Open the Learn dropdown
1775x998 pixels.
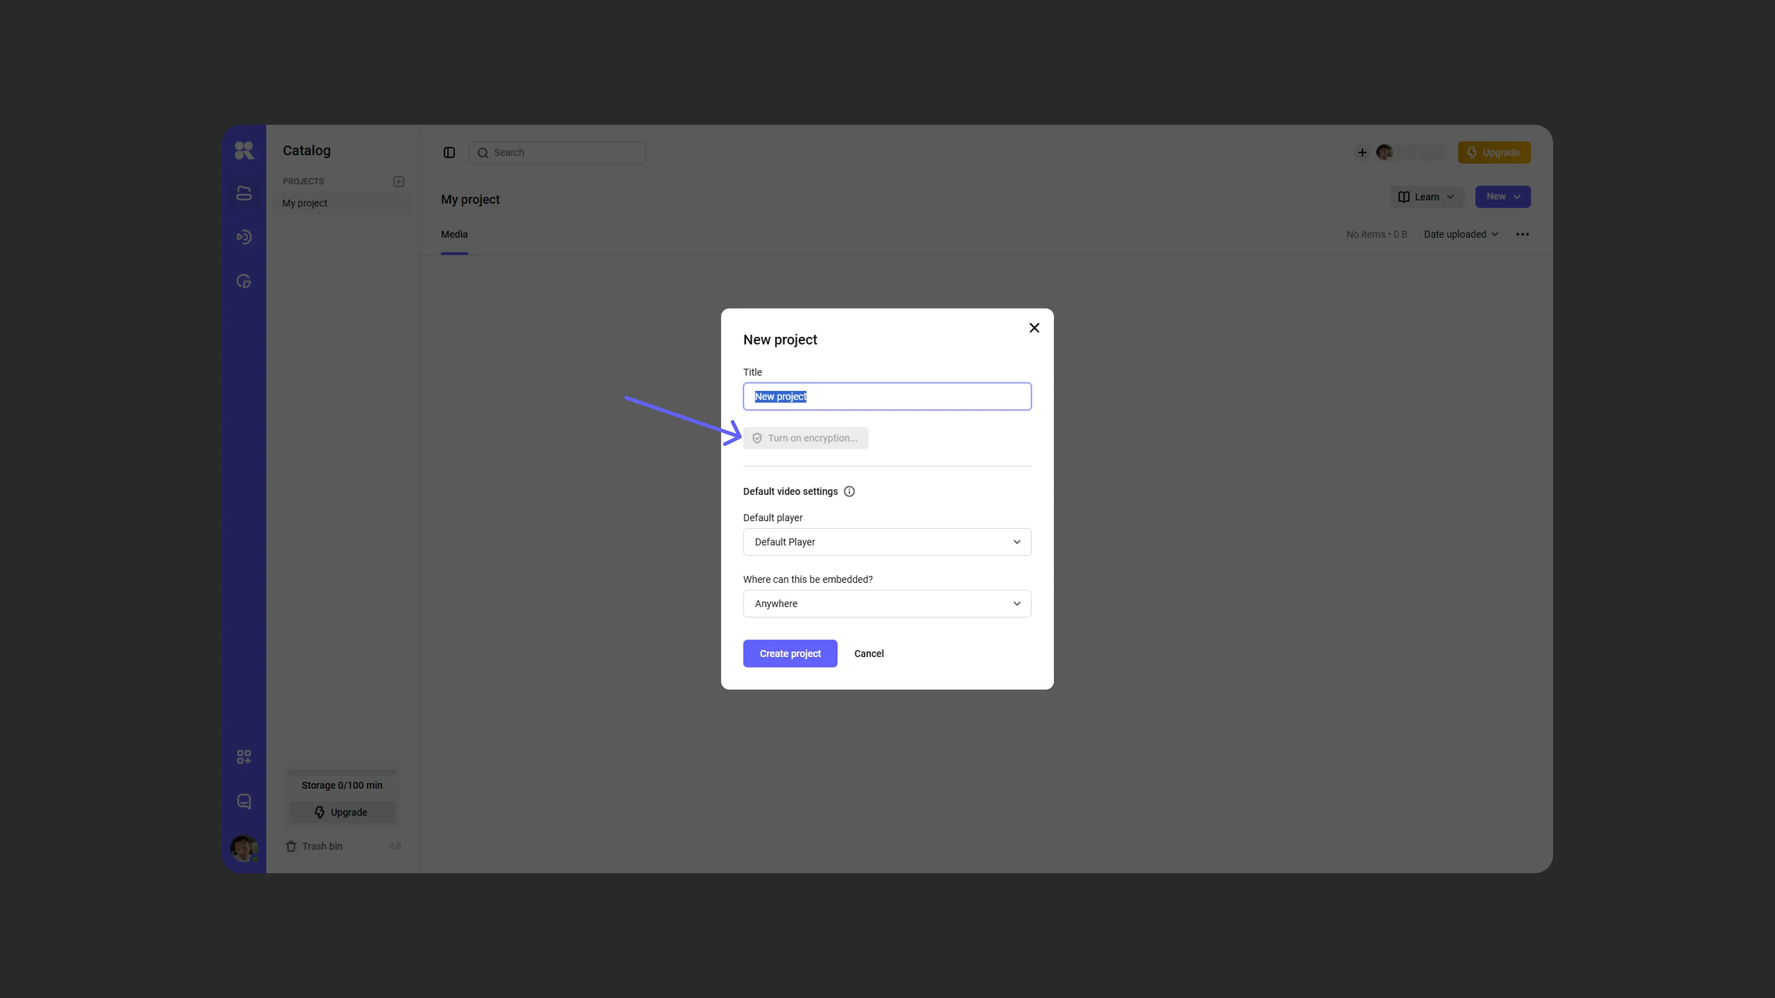click(1427, 197)
